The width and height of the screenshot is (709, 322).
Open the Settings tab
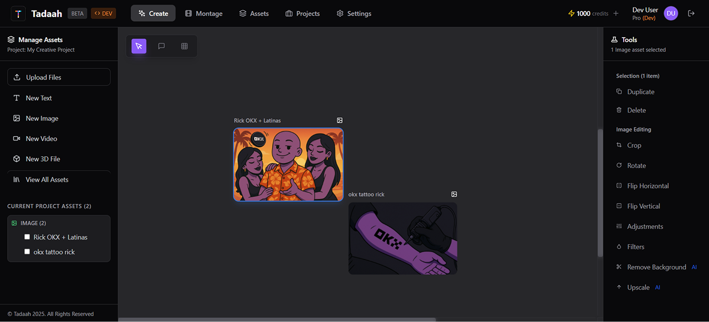(x=354, y=14)
